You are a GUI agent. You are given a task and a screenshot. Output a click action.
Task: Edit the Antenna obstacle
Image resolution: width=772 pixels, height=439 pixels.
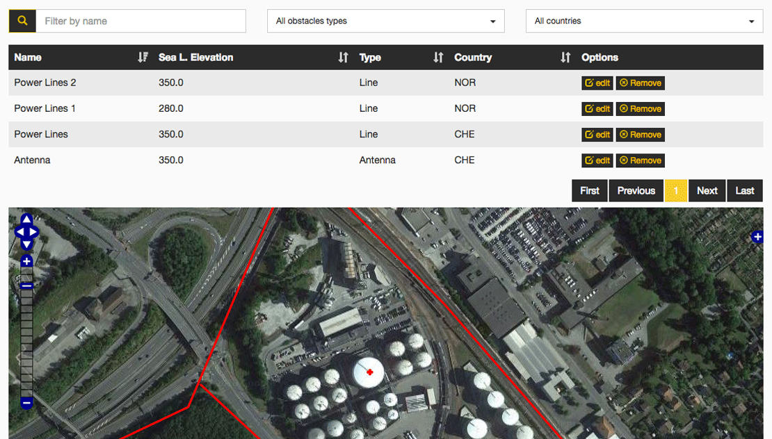[x=597, y=160]
